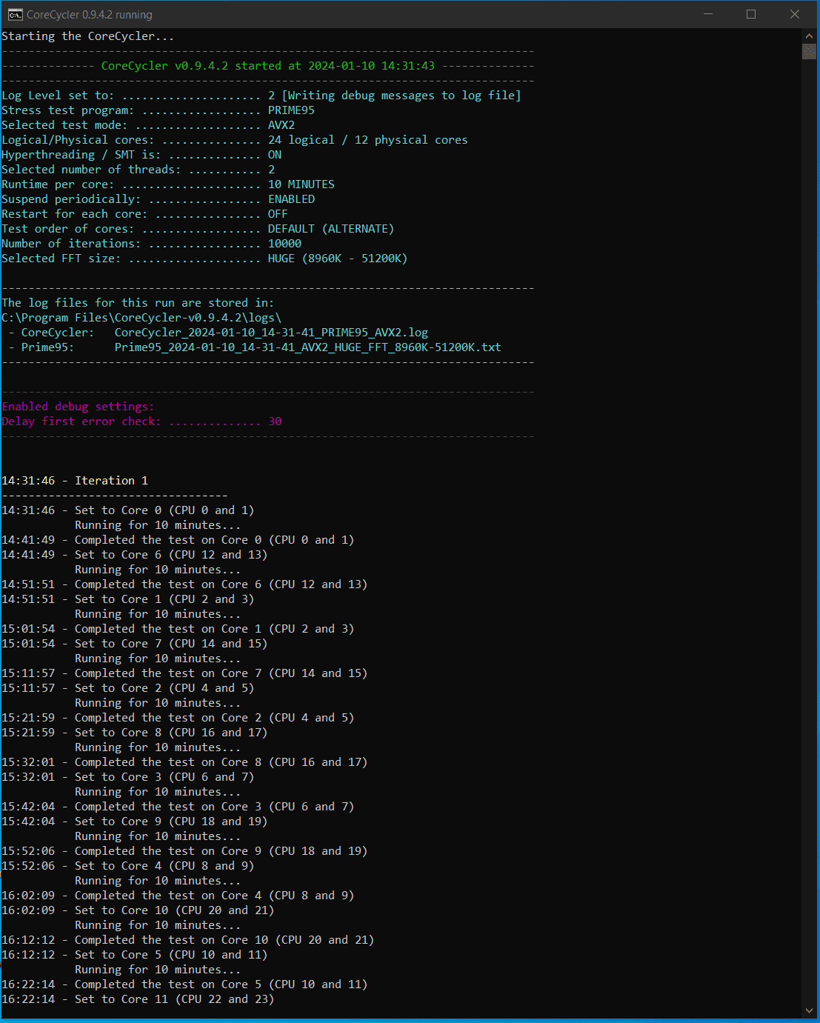Click 'Set to Core 8 (CPU 16 and 17)' line

click(134, 733)
